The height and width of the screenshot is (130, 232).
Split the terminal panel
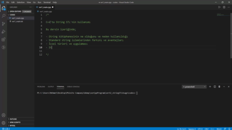pyautogui.click(x=215, y=87)
